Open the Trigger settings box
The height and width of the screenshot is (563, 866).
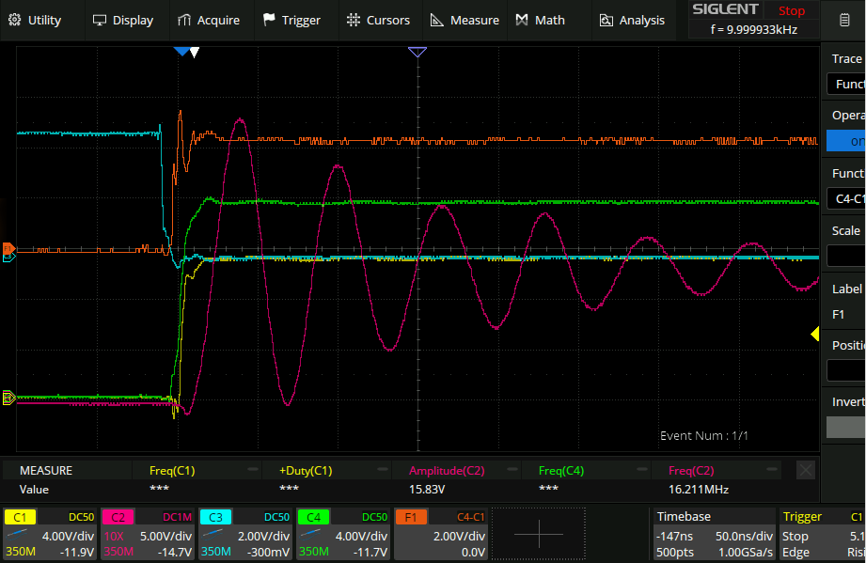click(822, 533)
